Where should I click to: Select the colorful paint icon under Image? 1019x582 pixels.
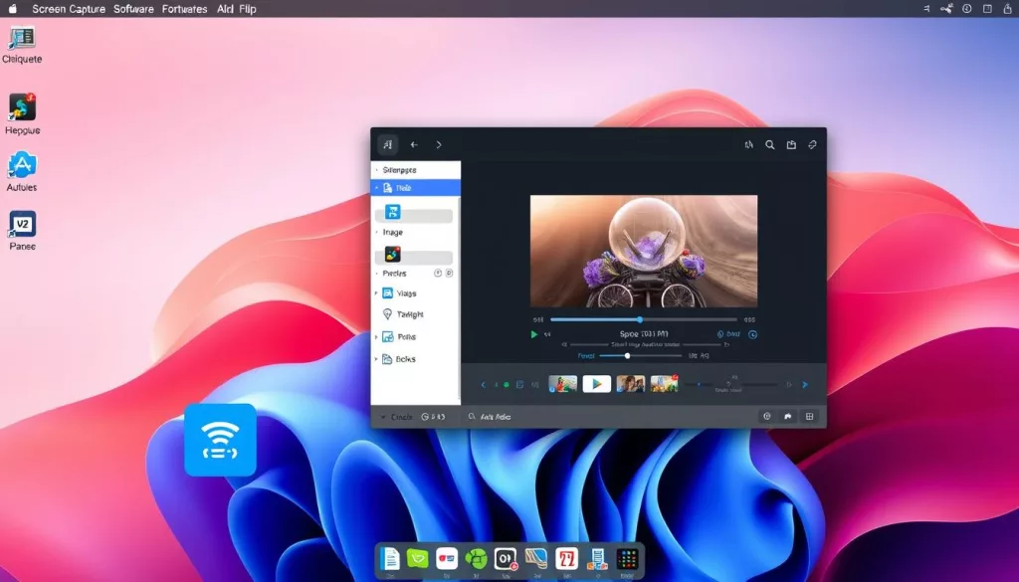pos(392,254)
